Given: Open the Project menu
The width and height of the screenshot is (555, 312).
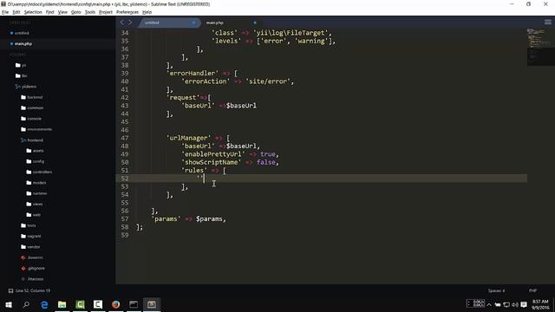Looking at the screenshot, I should coord(106,12).
